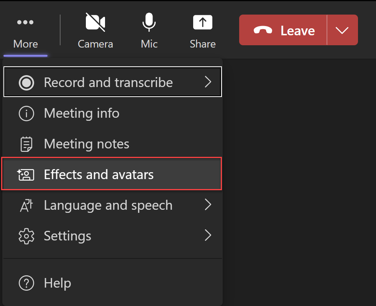The width and height of the screenshot is (376, 306).
Task: Expand the Leave options chevron
Action: 342,30
